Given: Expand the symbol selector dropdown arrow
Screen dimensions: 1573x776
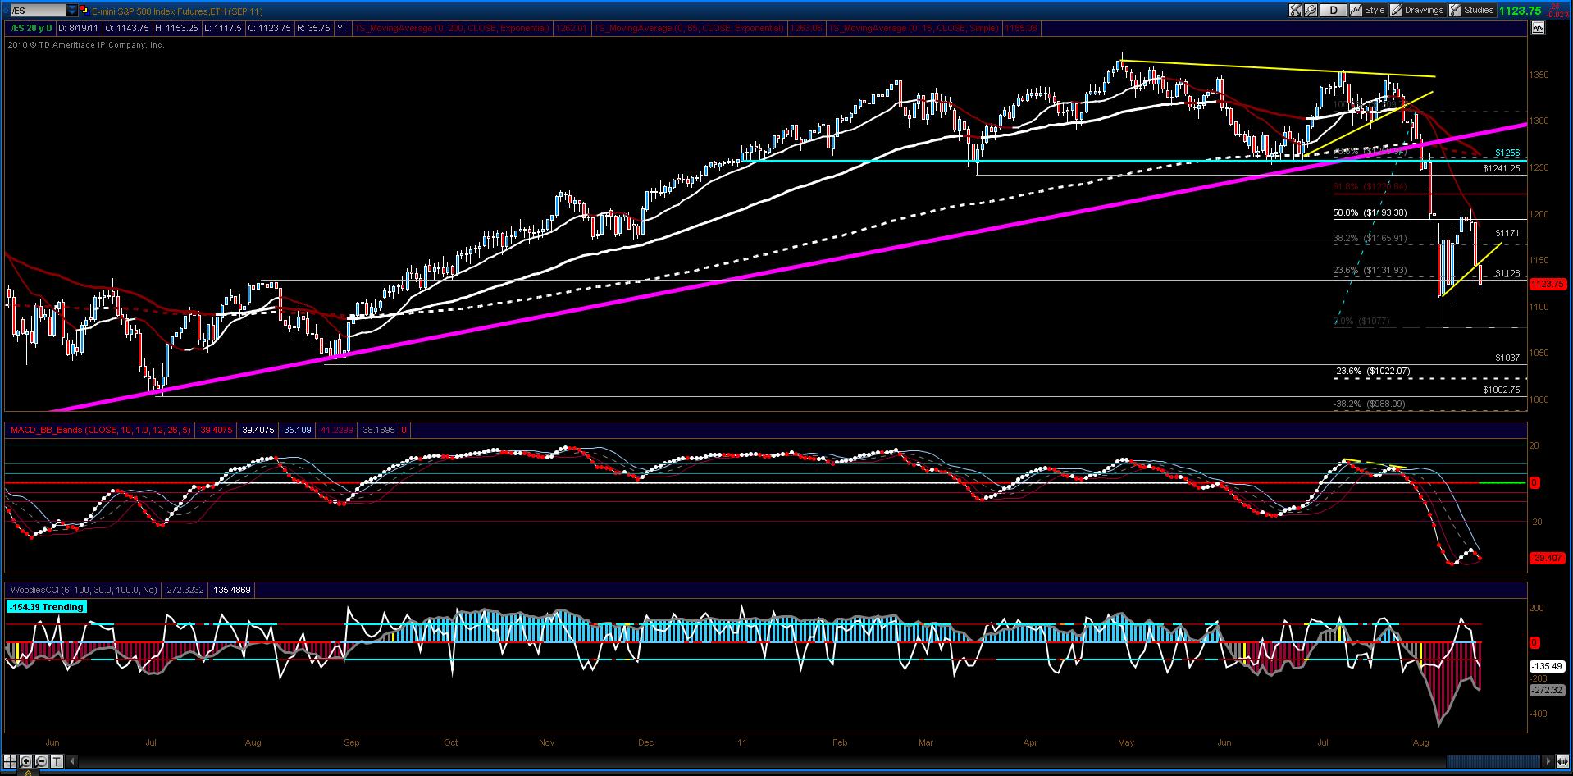Looking at the screenshot, I should click(x=72, y=11).
